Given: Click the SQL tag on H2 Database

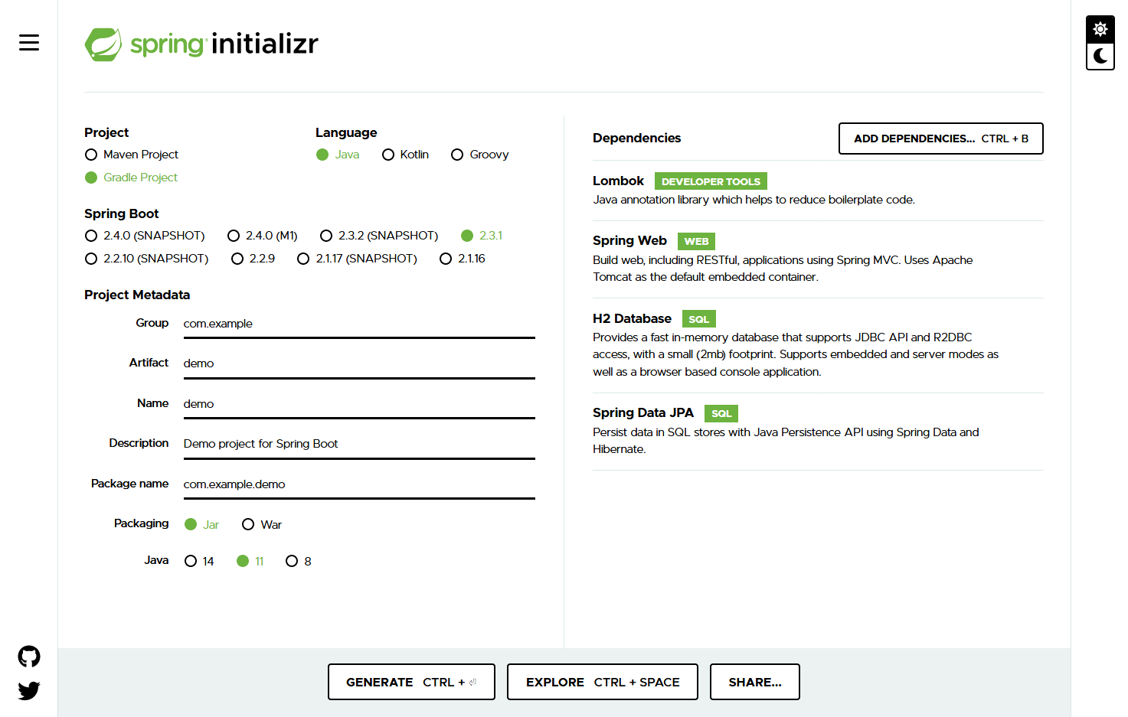Looking at the screenshot, I should click(698, 319).
